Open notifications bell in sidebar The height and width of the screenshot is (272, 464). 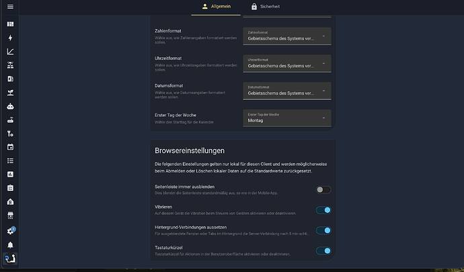tap(10, 244)
